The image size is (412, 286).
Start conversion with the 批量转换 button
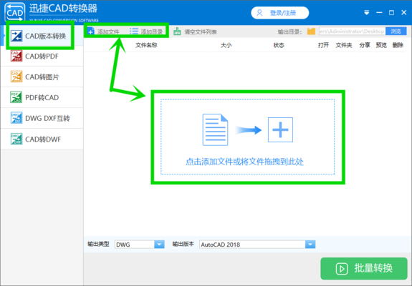(364, 268)
